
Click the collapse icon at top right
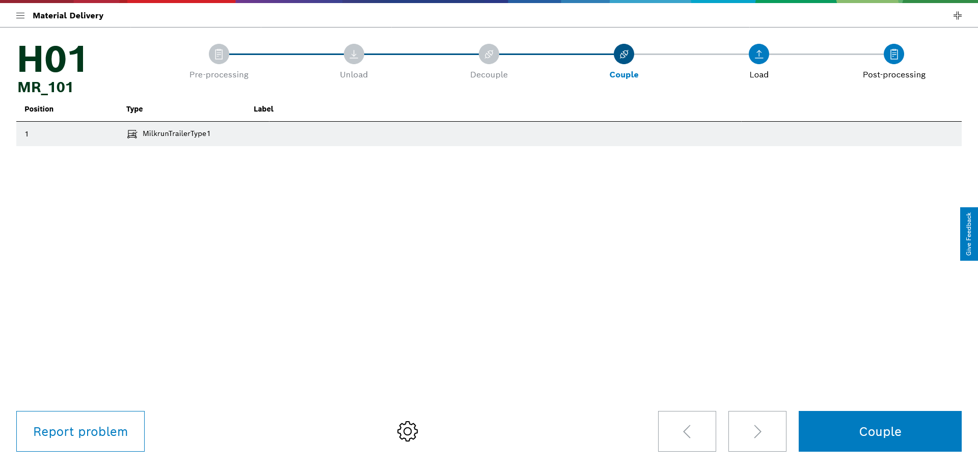[958, 16]
